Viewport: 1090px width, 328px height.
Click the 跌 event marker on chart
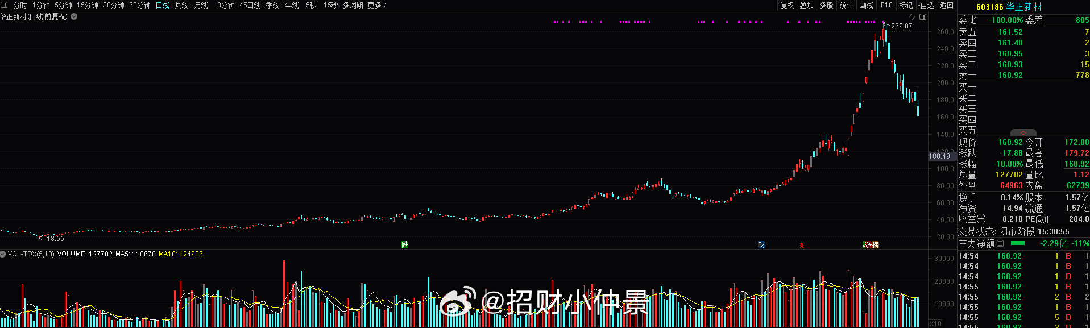(405, 244)
